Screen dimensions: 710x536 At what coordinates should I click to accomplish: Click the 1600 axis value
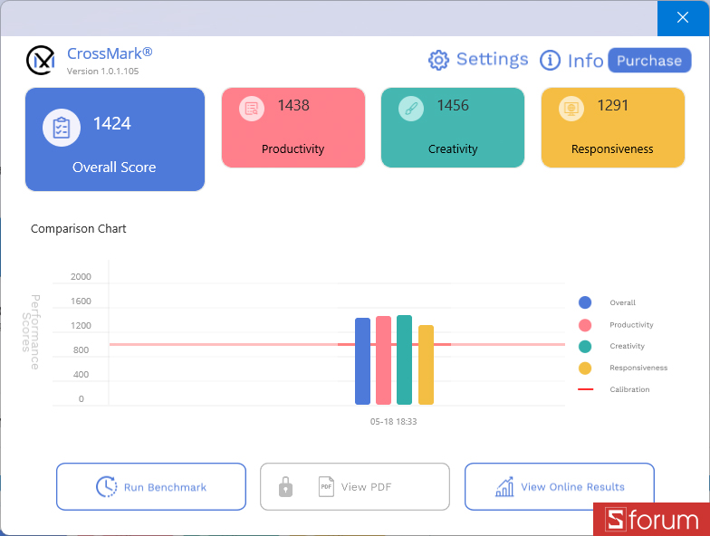click(x=81, y=301)
